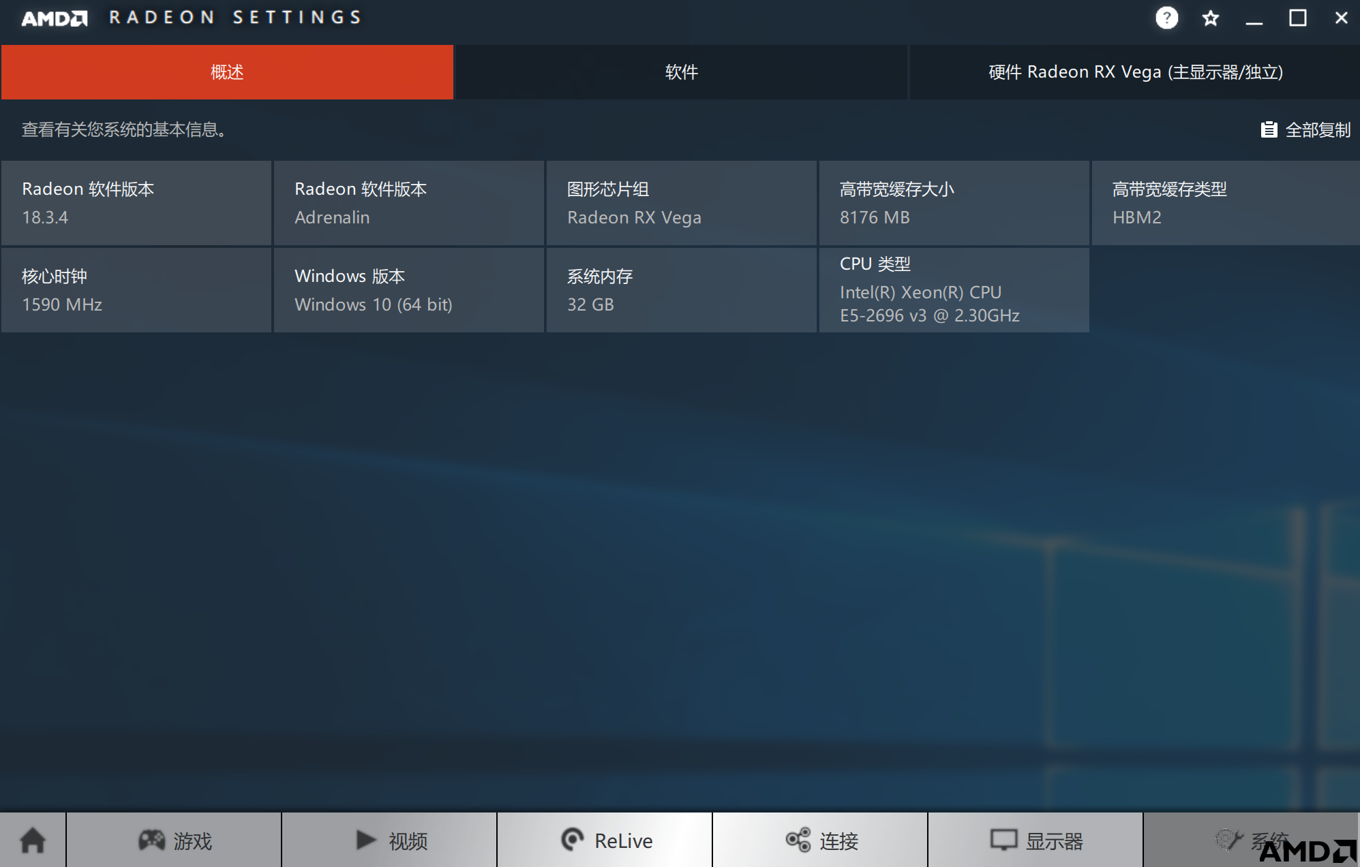The image size is (1360, 867).
Task: Click the clipboard icon beside 全部复制
Action: point(1269,129)
